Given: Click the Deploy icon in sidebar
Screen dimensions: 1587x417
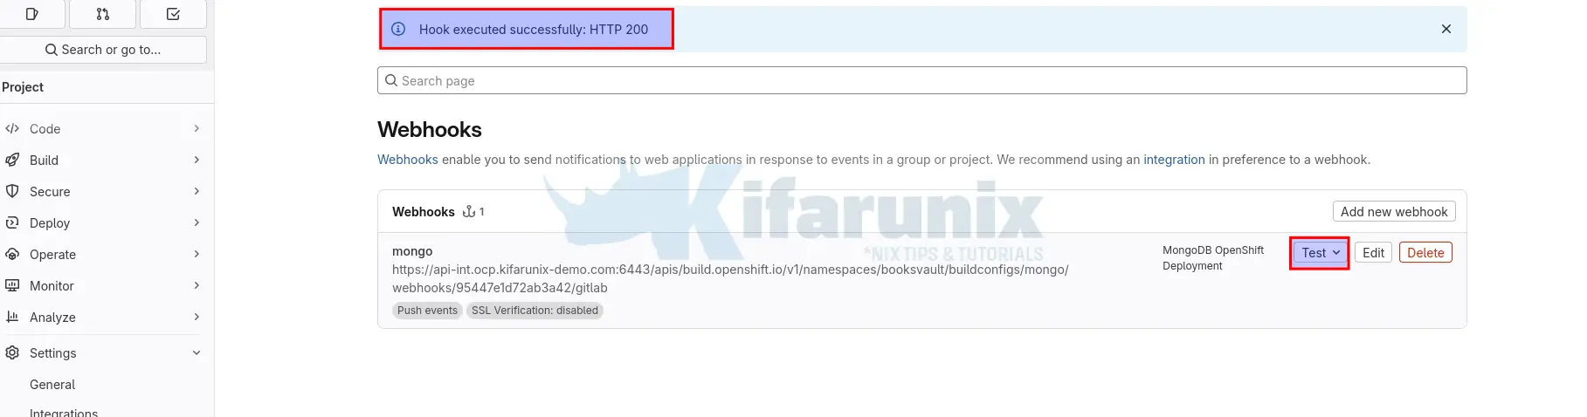Looking at the screenshot, I should coord(12,223).
